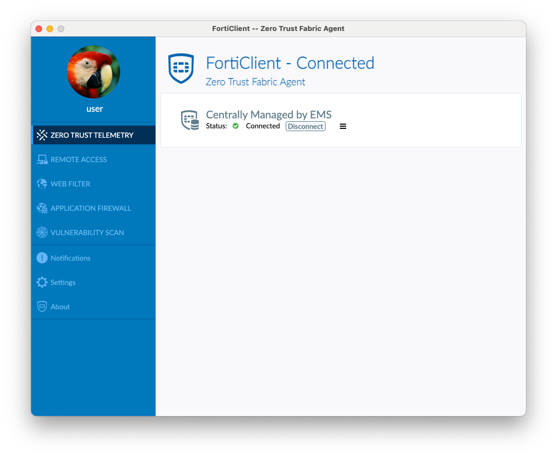557x457 pixels.
Task: Click the About shield icon
Action: (x=42, y=307)
